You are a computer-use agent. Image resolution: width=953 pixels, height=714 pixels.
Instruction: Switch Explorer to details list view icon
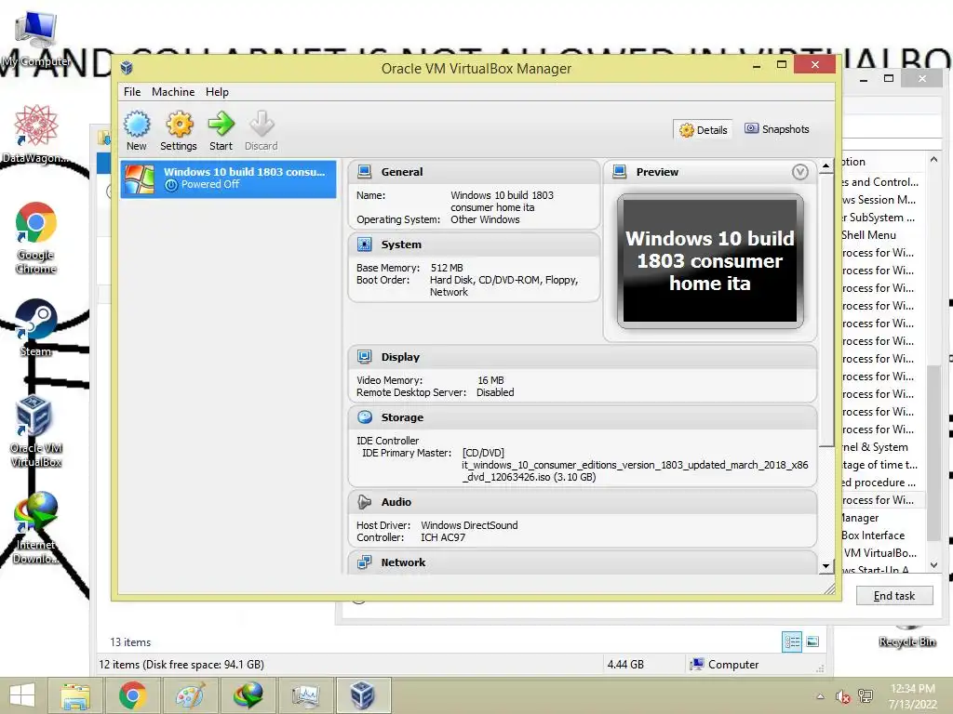(x=792, y=641)
